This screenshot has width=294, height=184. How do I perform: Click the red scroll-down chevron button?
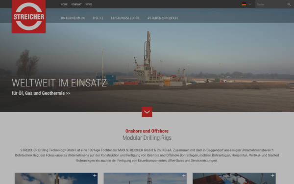pos(147,112)
